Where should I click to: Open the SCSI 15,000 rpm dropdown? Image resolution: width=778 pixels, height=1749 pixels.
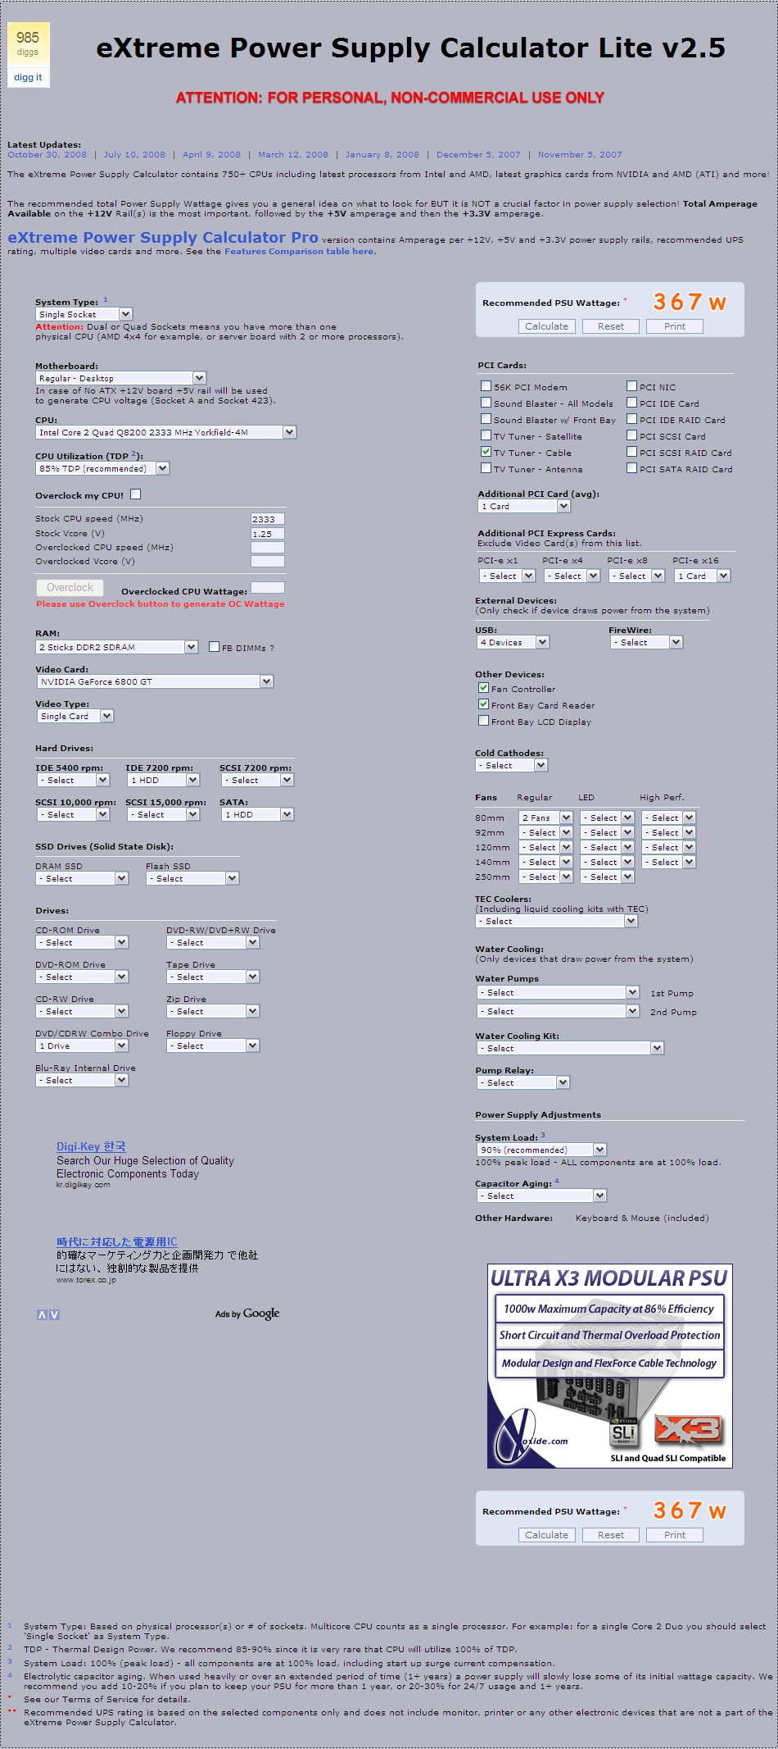(163, 814)
